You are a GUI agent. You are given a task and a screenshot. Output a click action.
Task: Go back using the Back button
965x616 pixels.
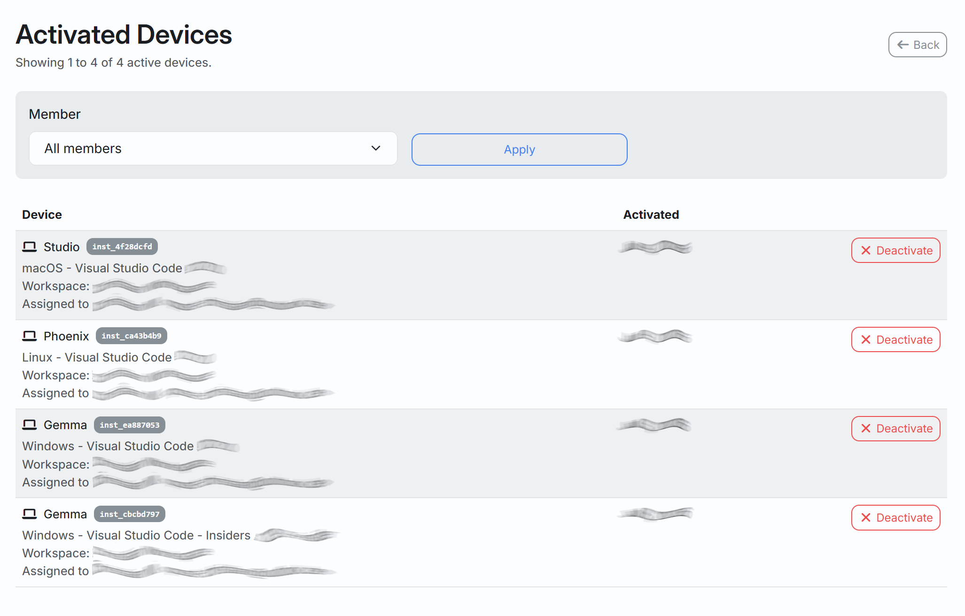click(x=917, y=45)
